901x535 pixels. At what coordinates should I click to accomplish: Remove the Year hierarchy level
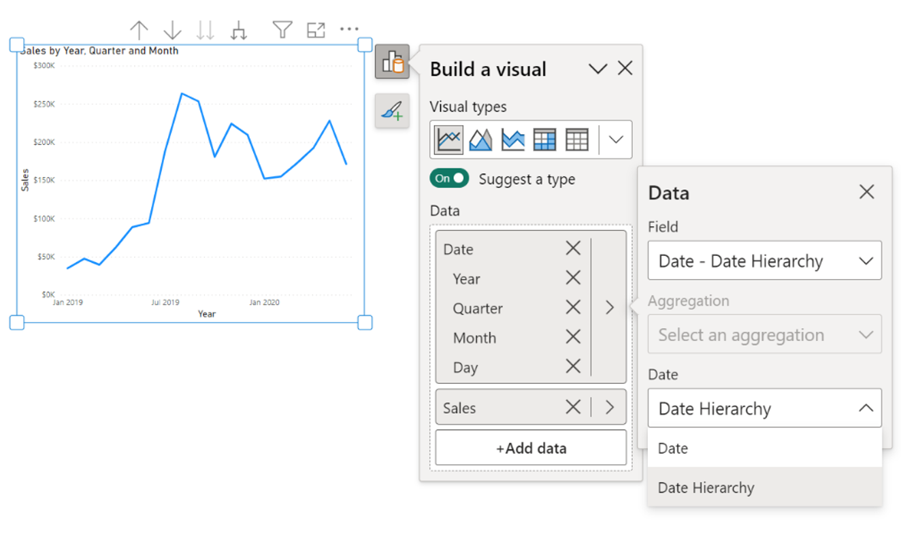573,278
